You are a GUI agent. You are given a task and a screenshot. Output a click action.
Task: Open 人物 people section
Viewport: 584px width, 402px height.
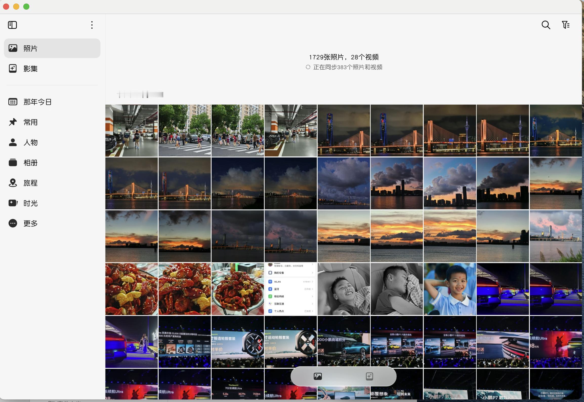[x=52, y=142]
